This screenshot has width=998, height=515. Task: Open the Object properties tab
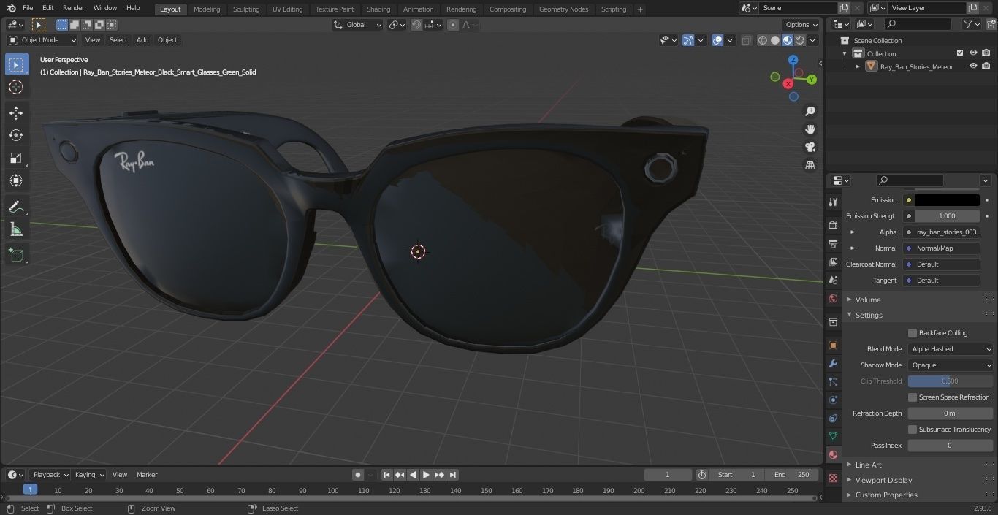click(833, 345)
